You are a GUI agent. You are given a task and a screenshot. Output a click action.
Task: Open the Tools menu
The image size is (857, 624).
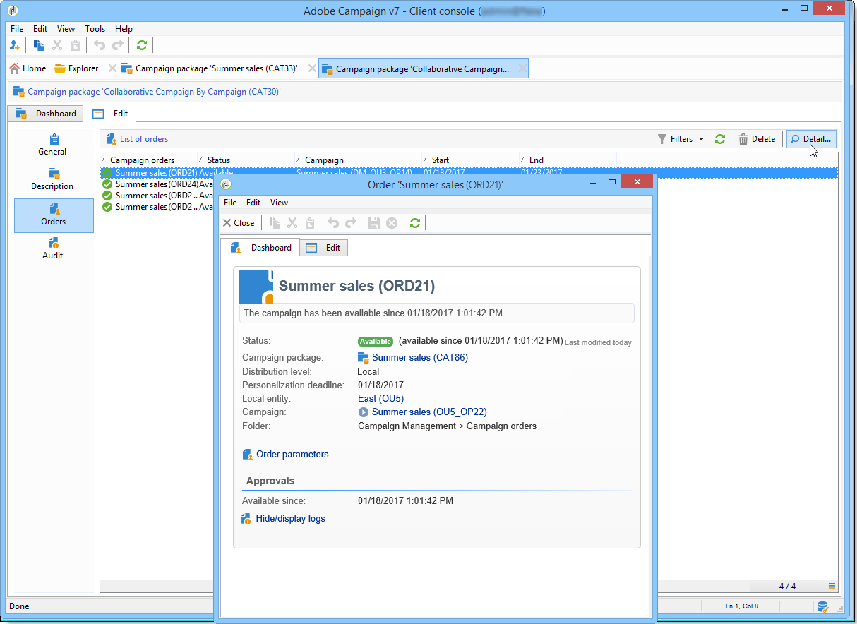[x=95, y=29]
